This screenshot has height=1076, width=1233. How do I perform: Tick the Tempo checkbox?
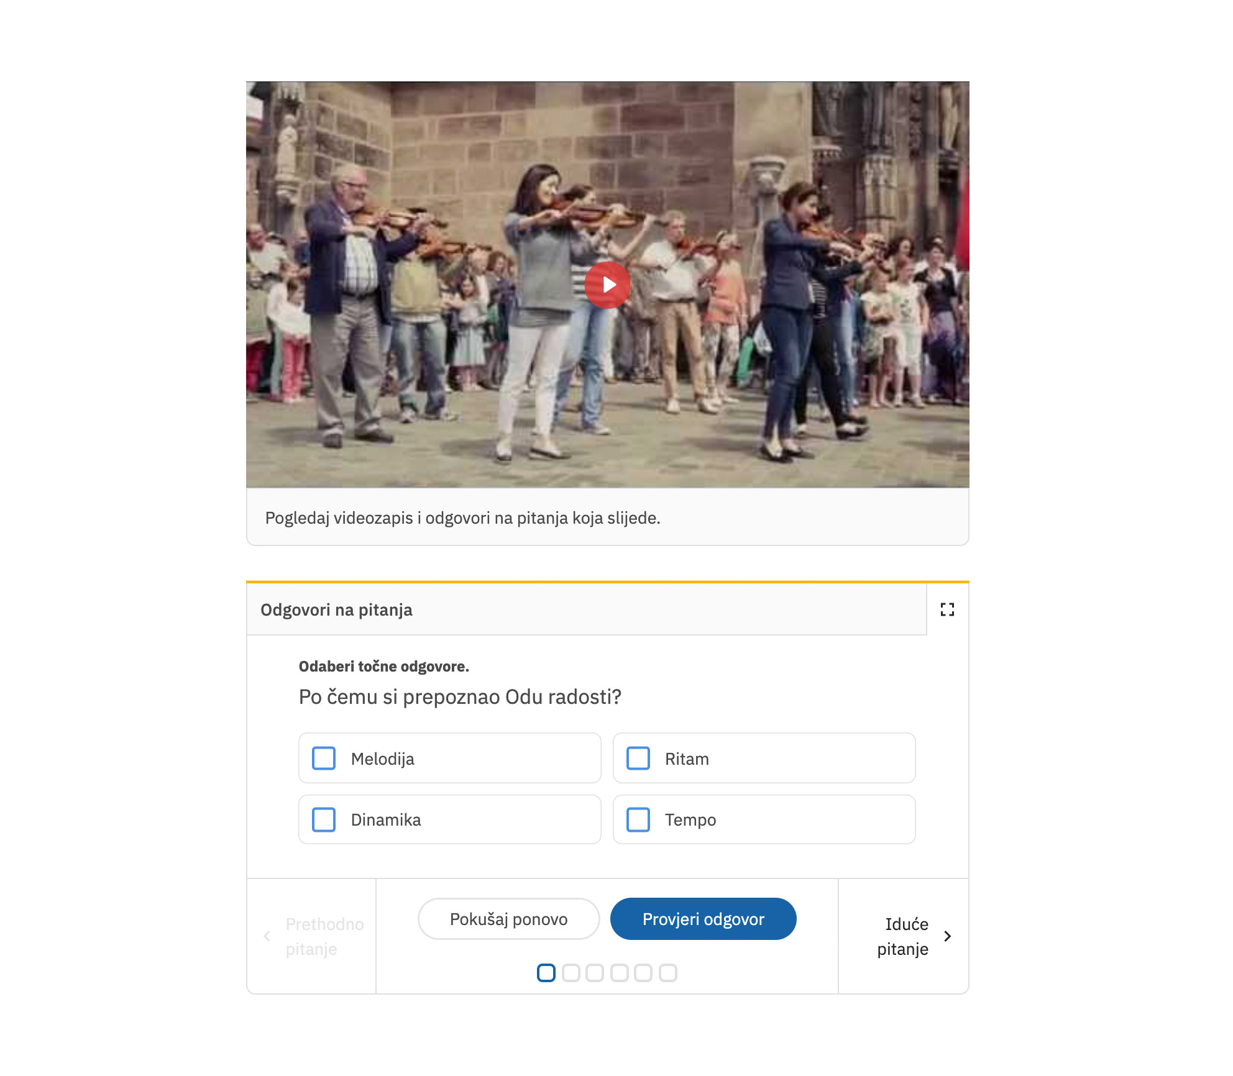pyautogui.click(x=638, y=819)
